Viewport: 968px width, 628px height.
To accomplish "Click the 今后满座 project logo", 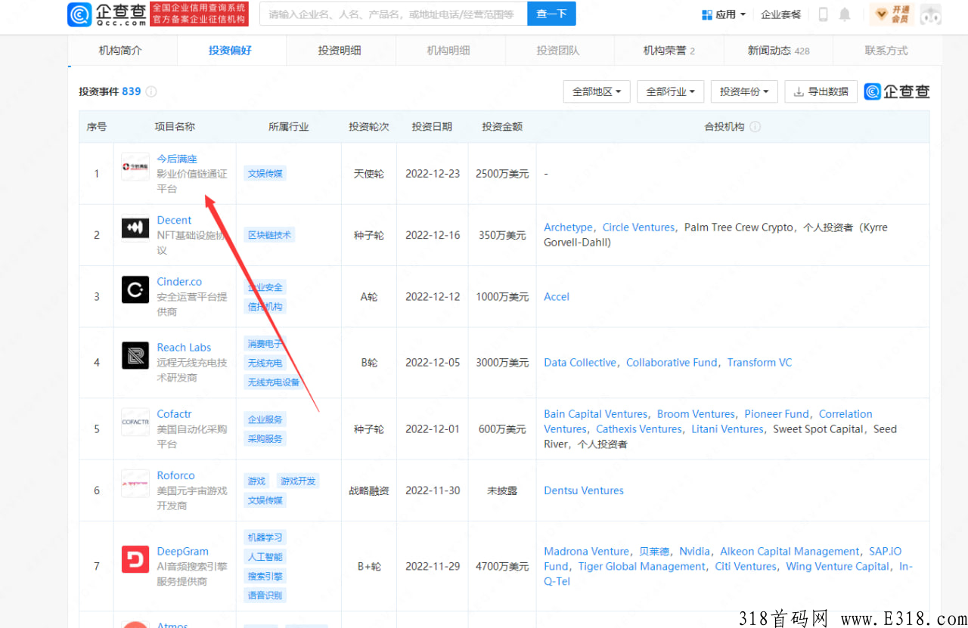I will 135,166.
